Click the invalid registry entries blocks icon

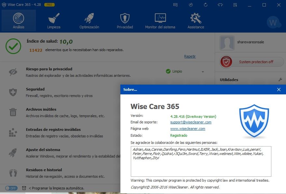coord(13,132)
